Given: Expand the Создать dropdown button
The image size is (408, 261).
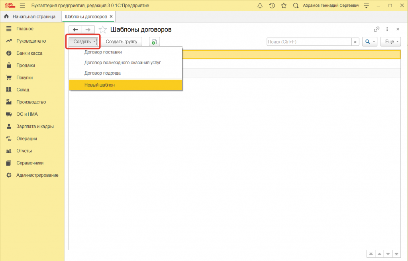Looking at the screenshot, I should coord(84,42).
